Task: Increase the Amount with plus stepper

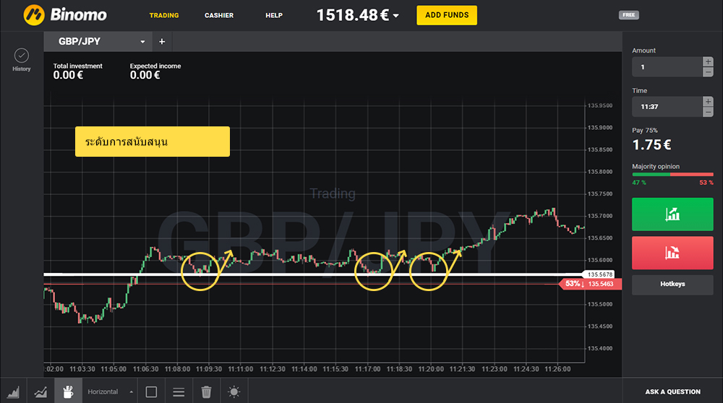Action: pyautogui.click(x=708, y=62)
